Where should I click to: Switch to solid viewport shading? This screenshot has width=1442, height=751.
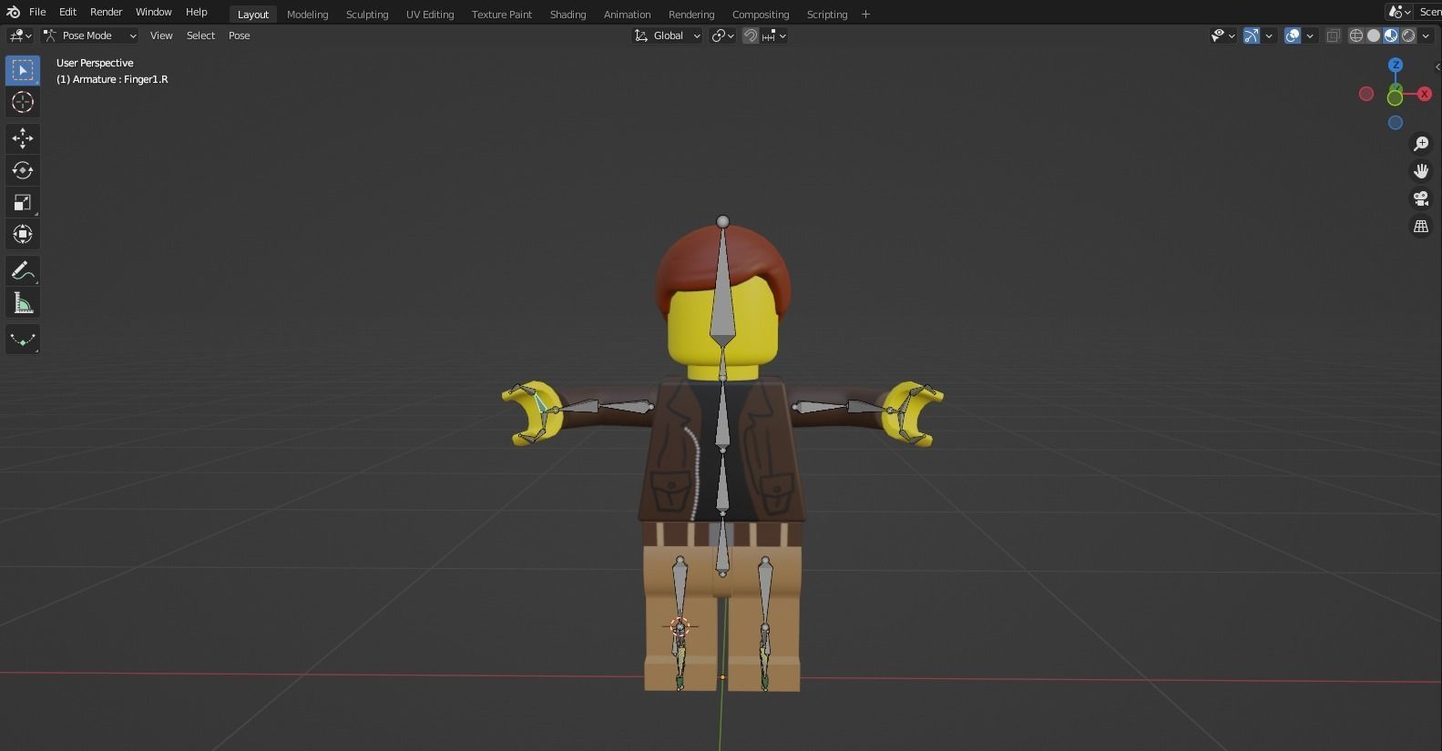pos(1374,36)
